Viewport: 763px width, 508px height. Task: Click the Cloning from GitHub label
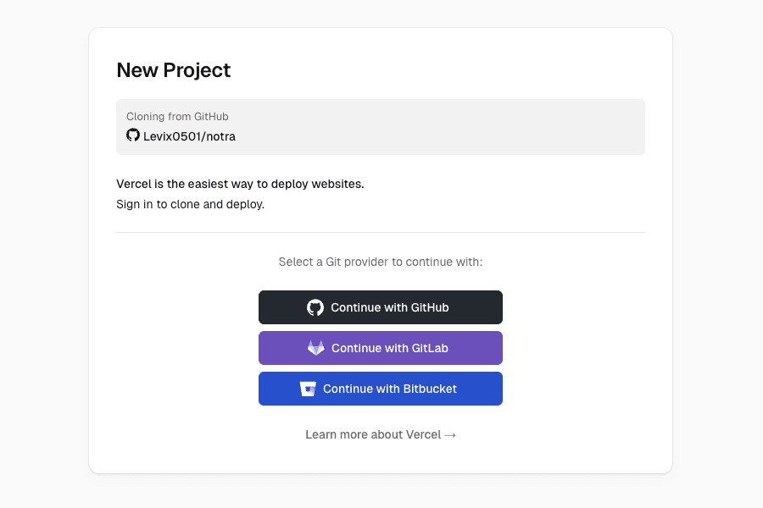[x=177, y=117]
